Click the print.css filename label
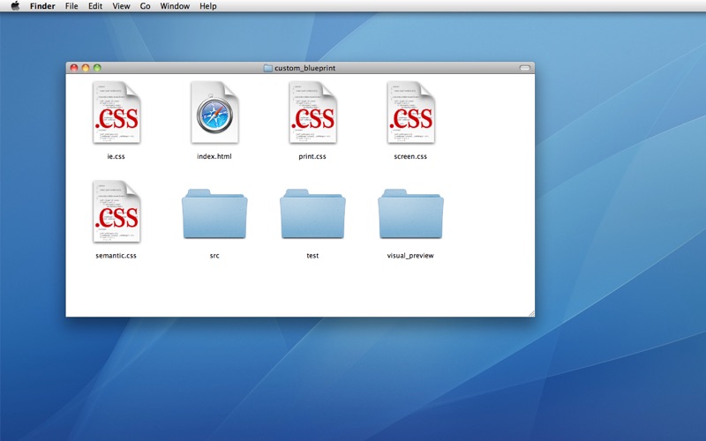Image resolution: width=706 pixels, height=441 pixels. click(312, 157)
